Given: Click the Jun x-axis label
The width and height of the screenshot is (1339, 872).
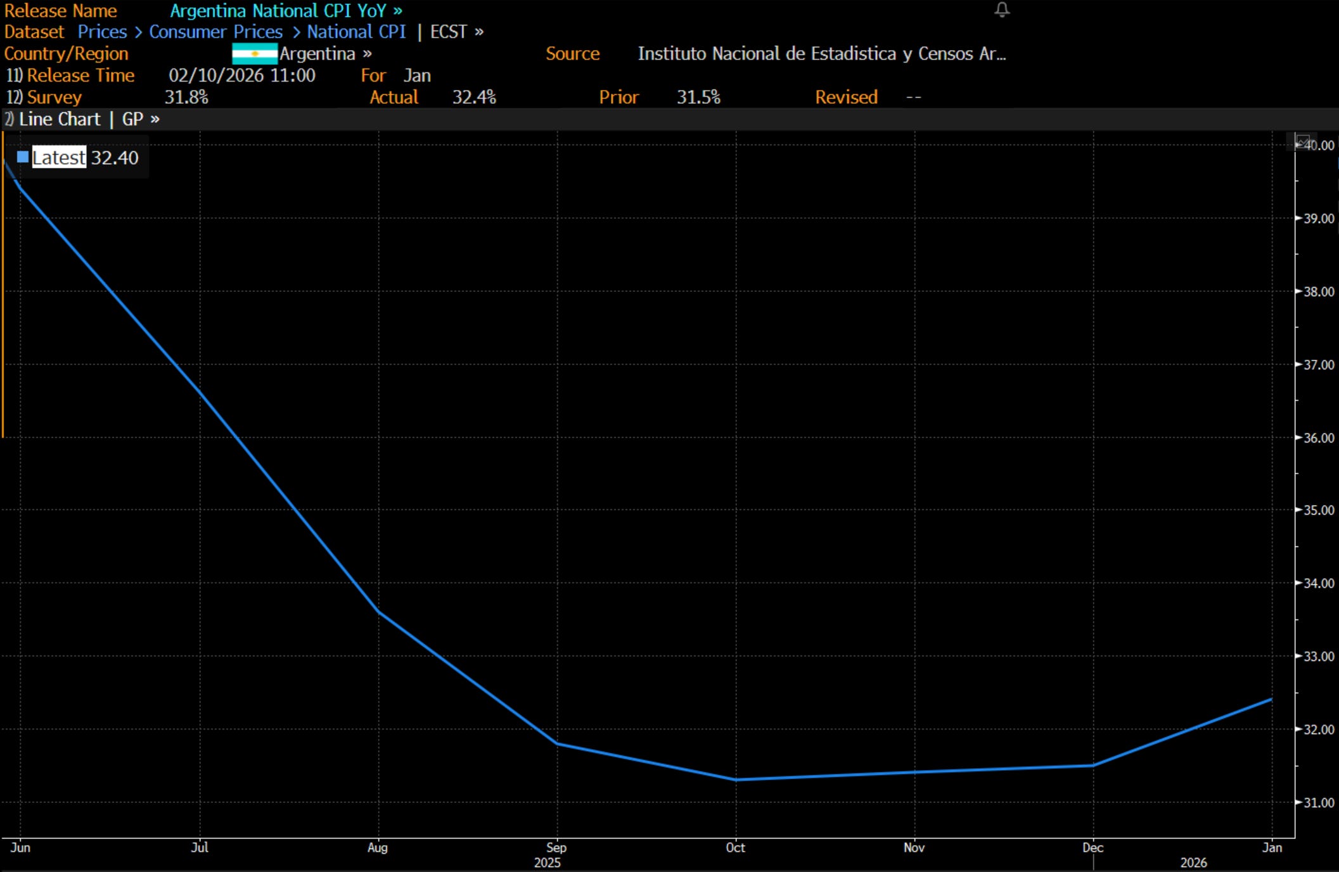Looking at the screenshot, I should tap(20, 847).
